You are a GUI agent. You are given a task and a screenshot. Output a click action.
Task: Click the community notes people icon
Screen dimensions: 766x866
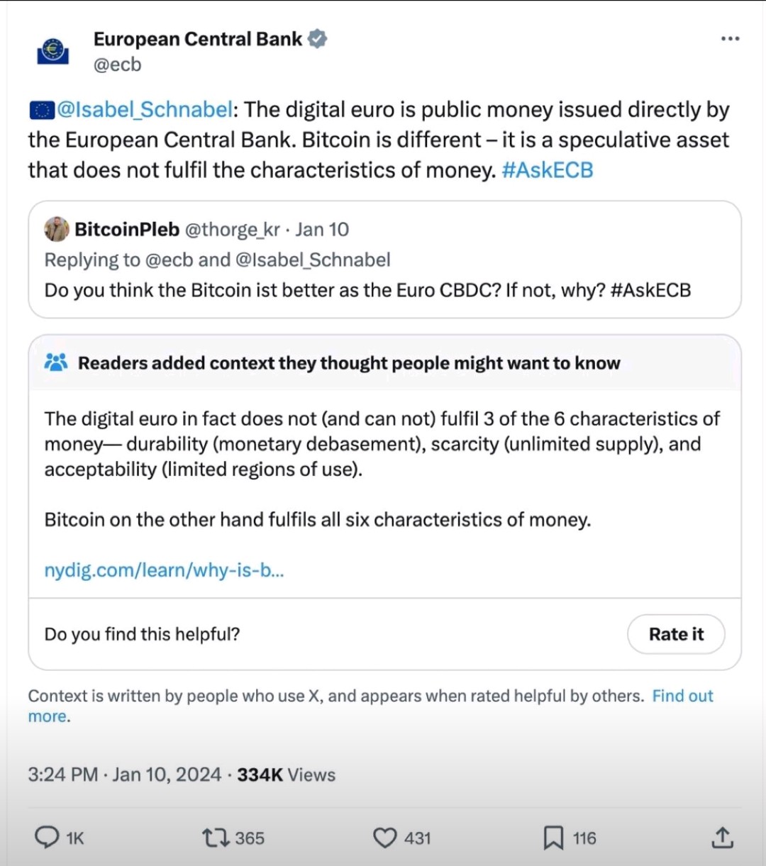click(x=56, y=362)
